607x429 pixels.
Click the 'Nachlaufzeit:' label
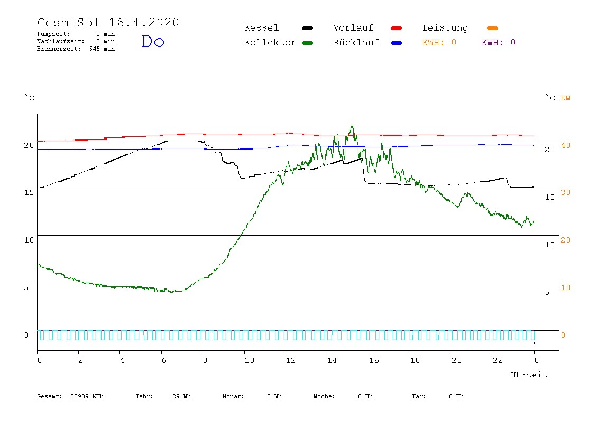60,41
